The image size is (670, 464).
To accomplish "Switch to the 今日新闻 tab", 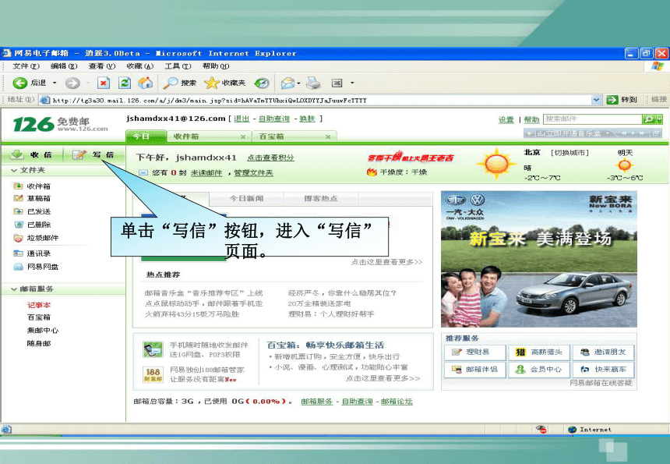I will click(x=246, y=198).
